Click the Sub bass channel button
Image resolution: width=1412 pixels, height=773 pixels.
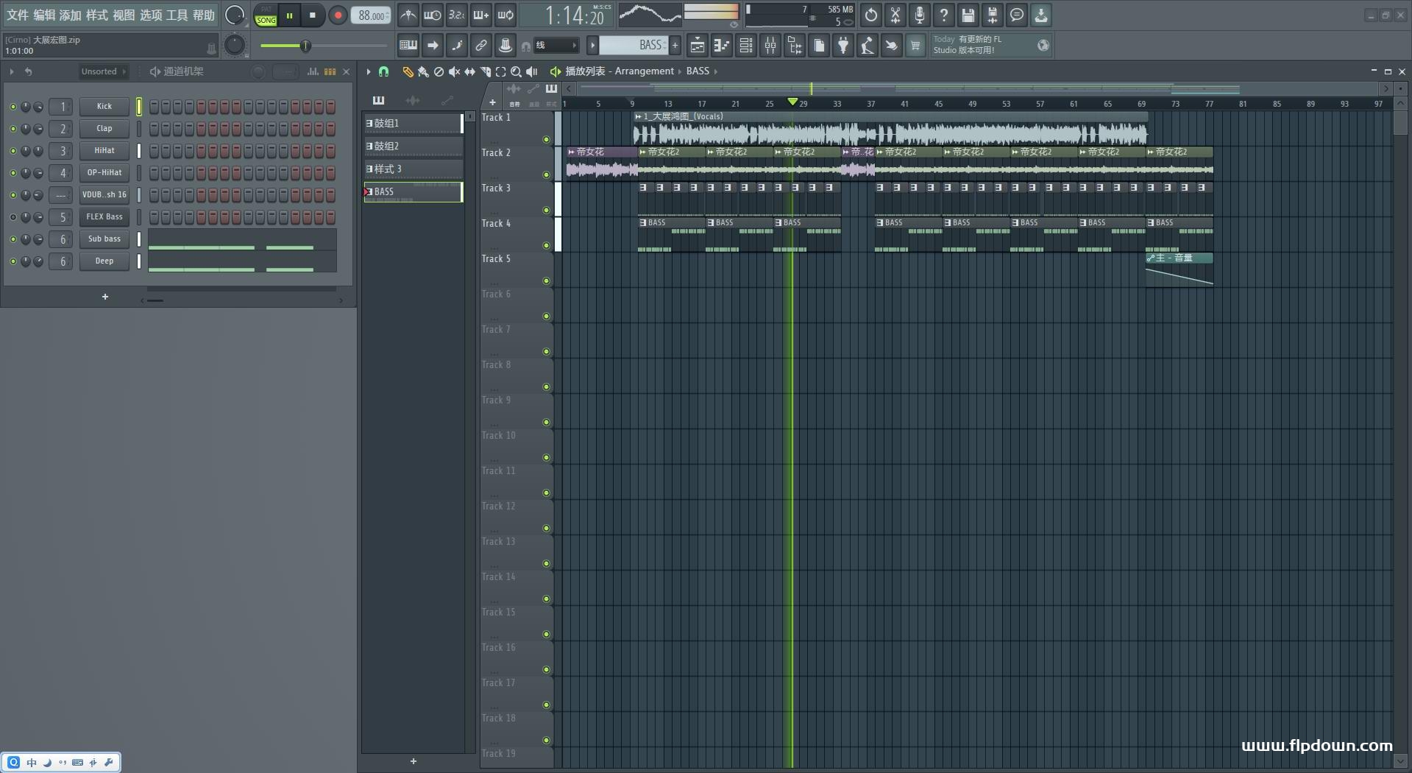pyautogui.click(x=104, y=239)
